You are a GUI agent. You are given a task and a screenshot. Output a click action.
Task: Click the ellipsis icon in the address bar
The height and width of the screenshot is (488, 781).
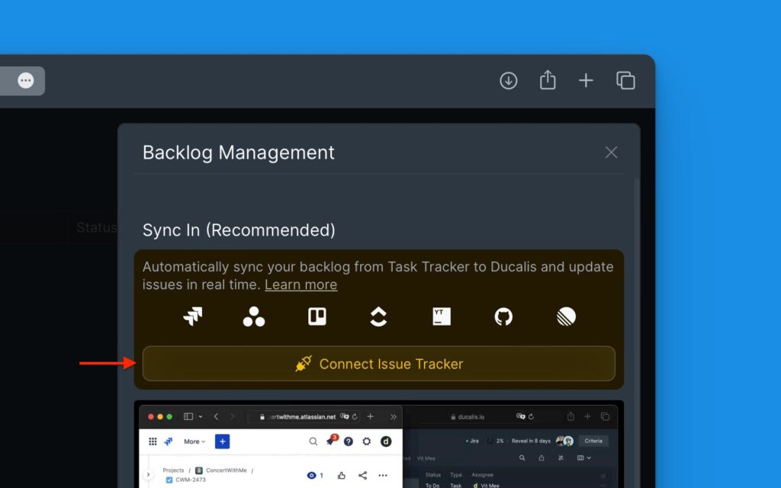point(26,81)
